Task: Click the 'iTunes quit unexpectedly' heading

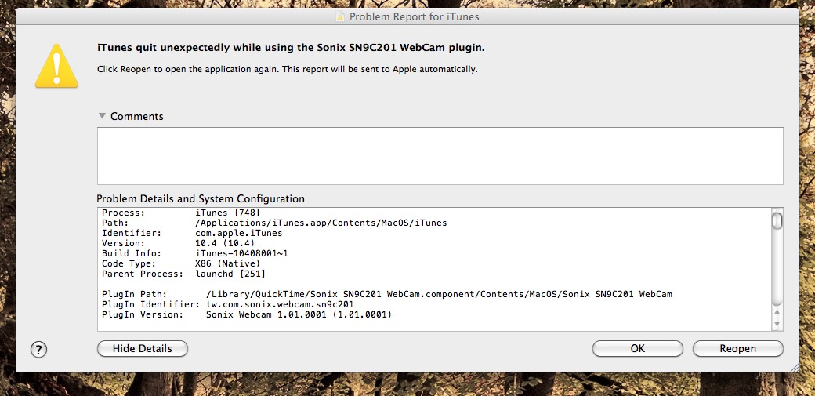Action: tap(291, 48)
